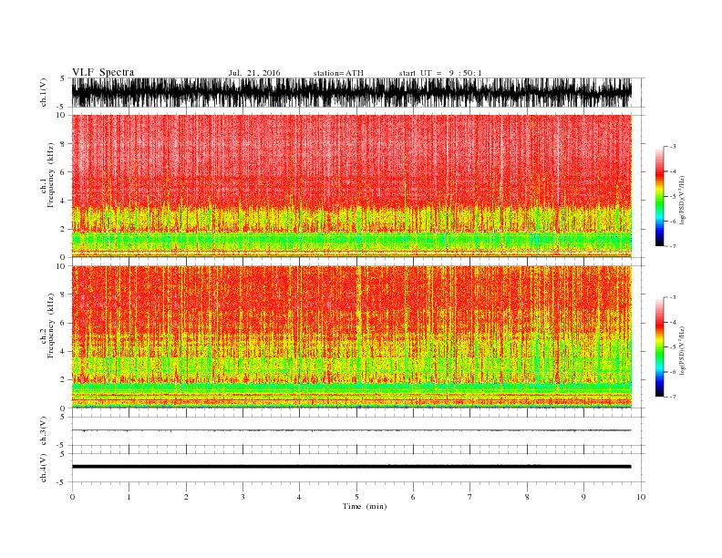
Task: Click the ch.2 'Frequency (kHz)' axis label
Action: click(x=50, y=325)
